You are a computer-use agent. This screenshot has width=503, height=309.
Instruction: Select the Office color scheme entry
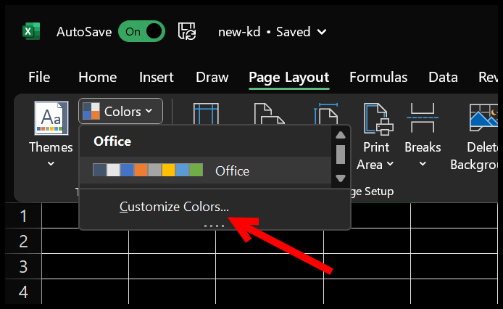point(205,170)
